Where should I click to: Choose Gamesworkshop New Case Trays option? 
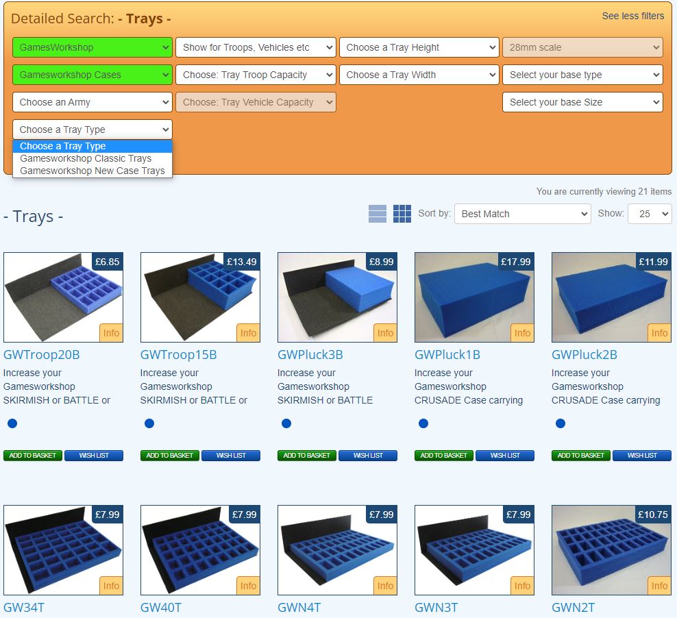point(93,171)
